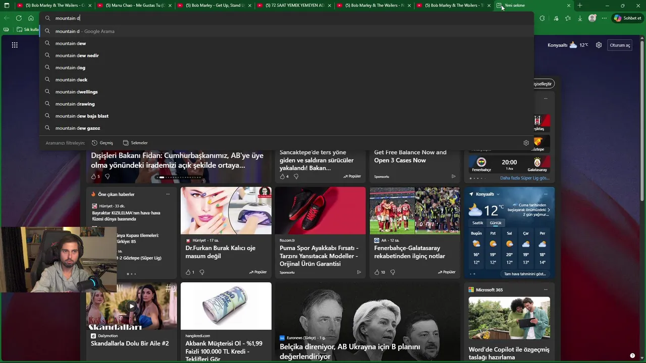Image resolution: width=646 pixels, height=363 pixels.
Task: Open Sık kullanılanlar bookmarks bar item
Action: click(27, 30)
